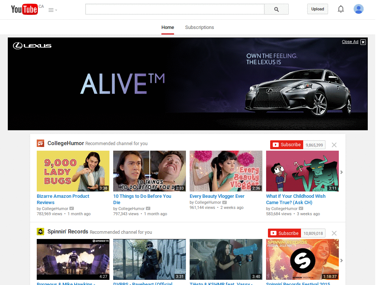This screenshot has height=285, width=380.
Task: Open the 4:27 concert stage thumbnail
Action: pos(73,259)
